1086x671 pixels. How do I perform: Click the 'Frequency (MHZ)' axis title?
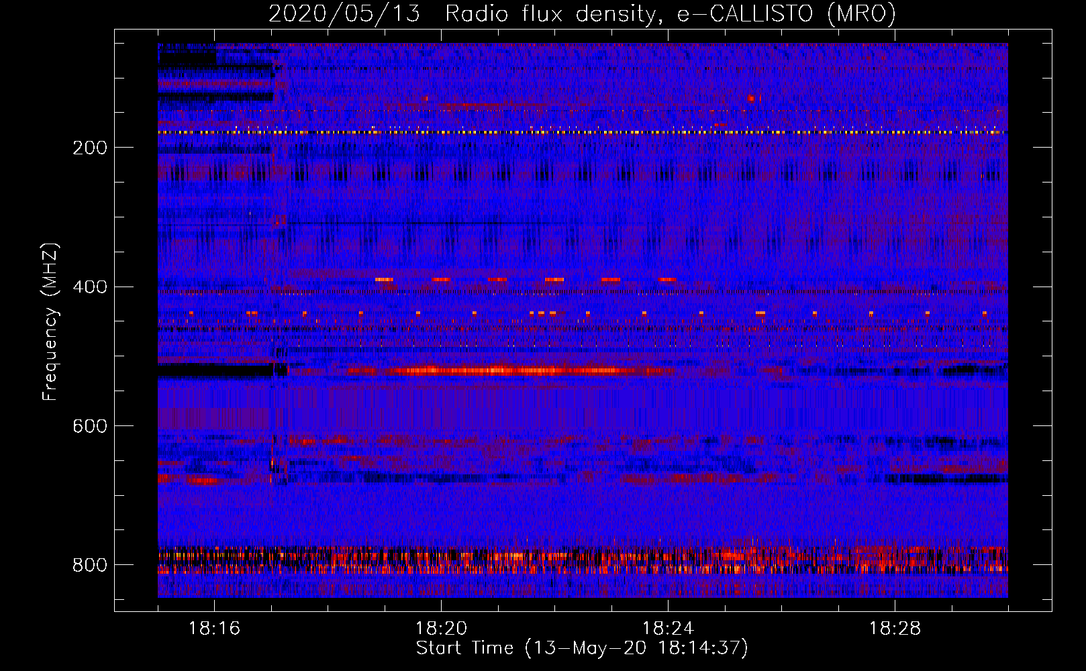pos(50,321)
